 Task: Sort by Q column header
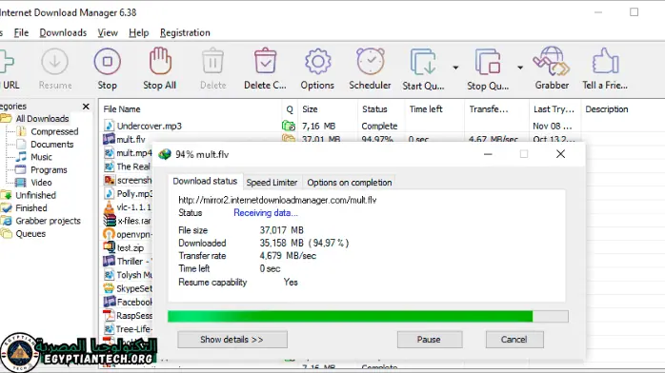tap(290, 109)
